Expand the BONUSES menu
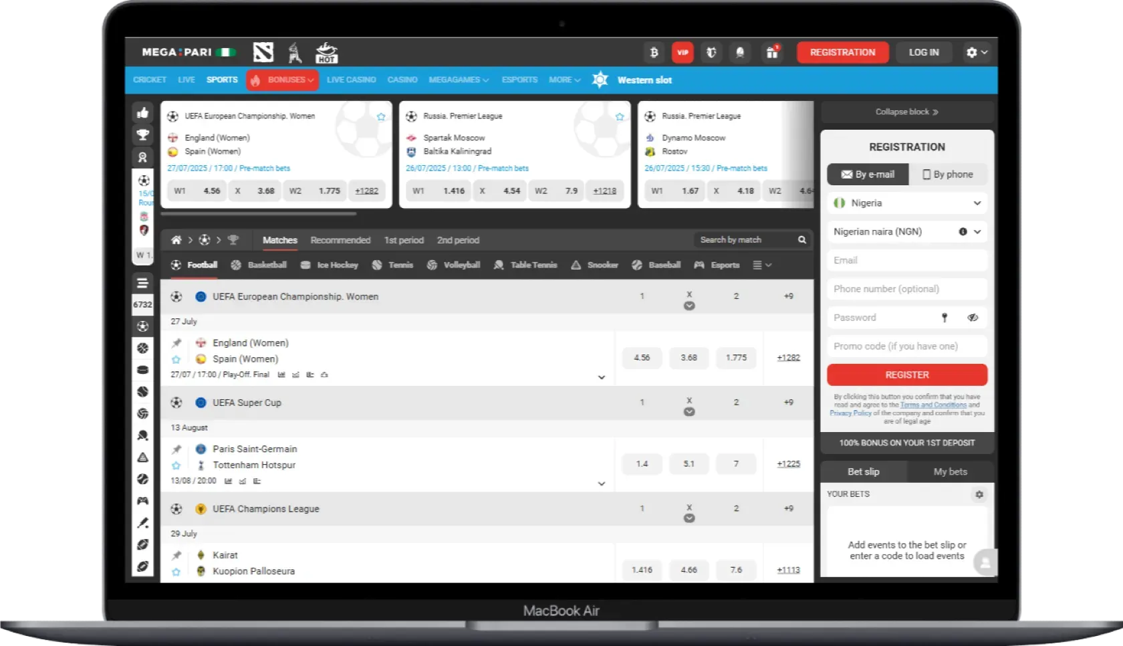The height and width of the screenshot is (646, 1123). tap(283, 80)
